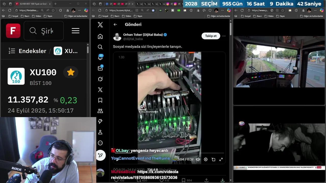Open Yayın bookmarks folder in right window
Screen dimensions: 326x183
[280, 16]
